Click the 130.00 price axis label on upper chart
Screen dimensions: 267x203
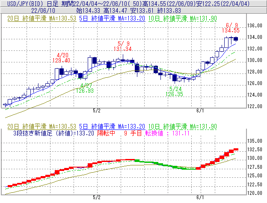click(x=255, y=60)
